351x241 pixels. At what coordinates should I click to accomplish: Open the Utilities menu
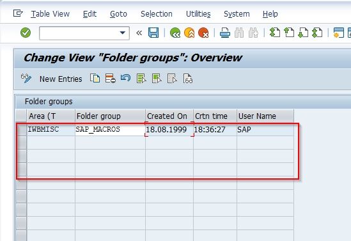pyautogui.click(x=198, y=14)
